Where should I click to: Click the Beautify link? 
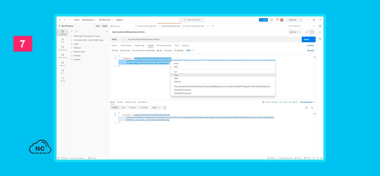[x=311, y=51]
